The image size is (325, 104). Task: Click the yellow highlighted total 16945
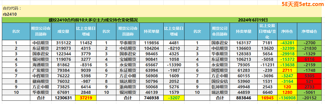[x=267, y=98]
